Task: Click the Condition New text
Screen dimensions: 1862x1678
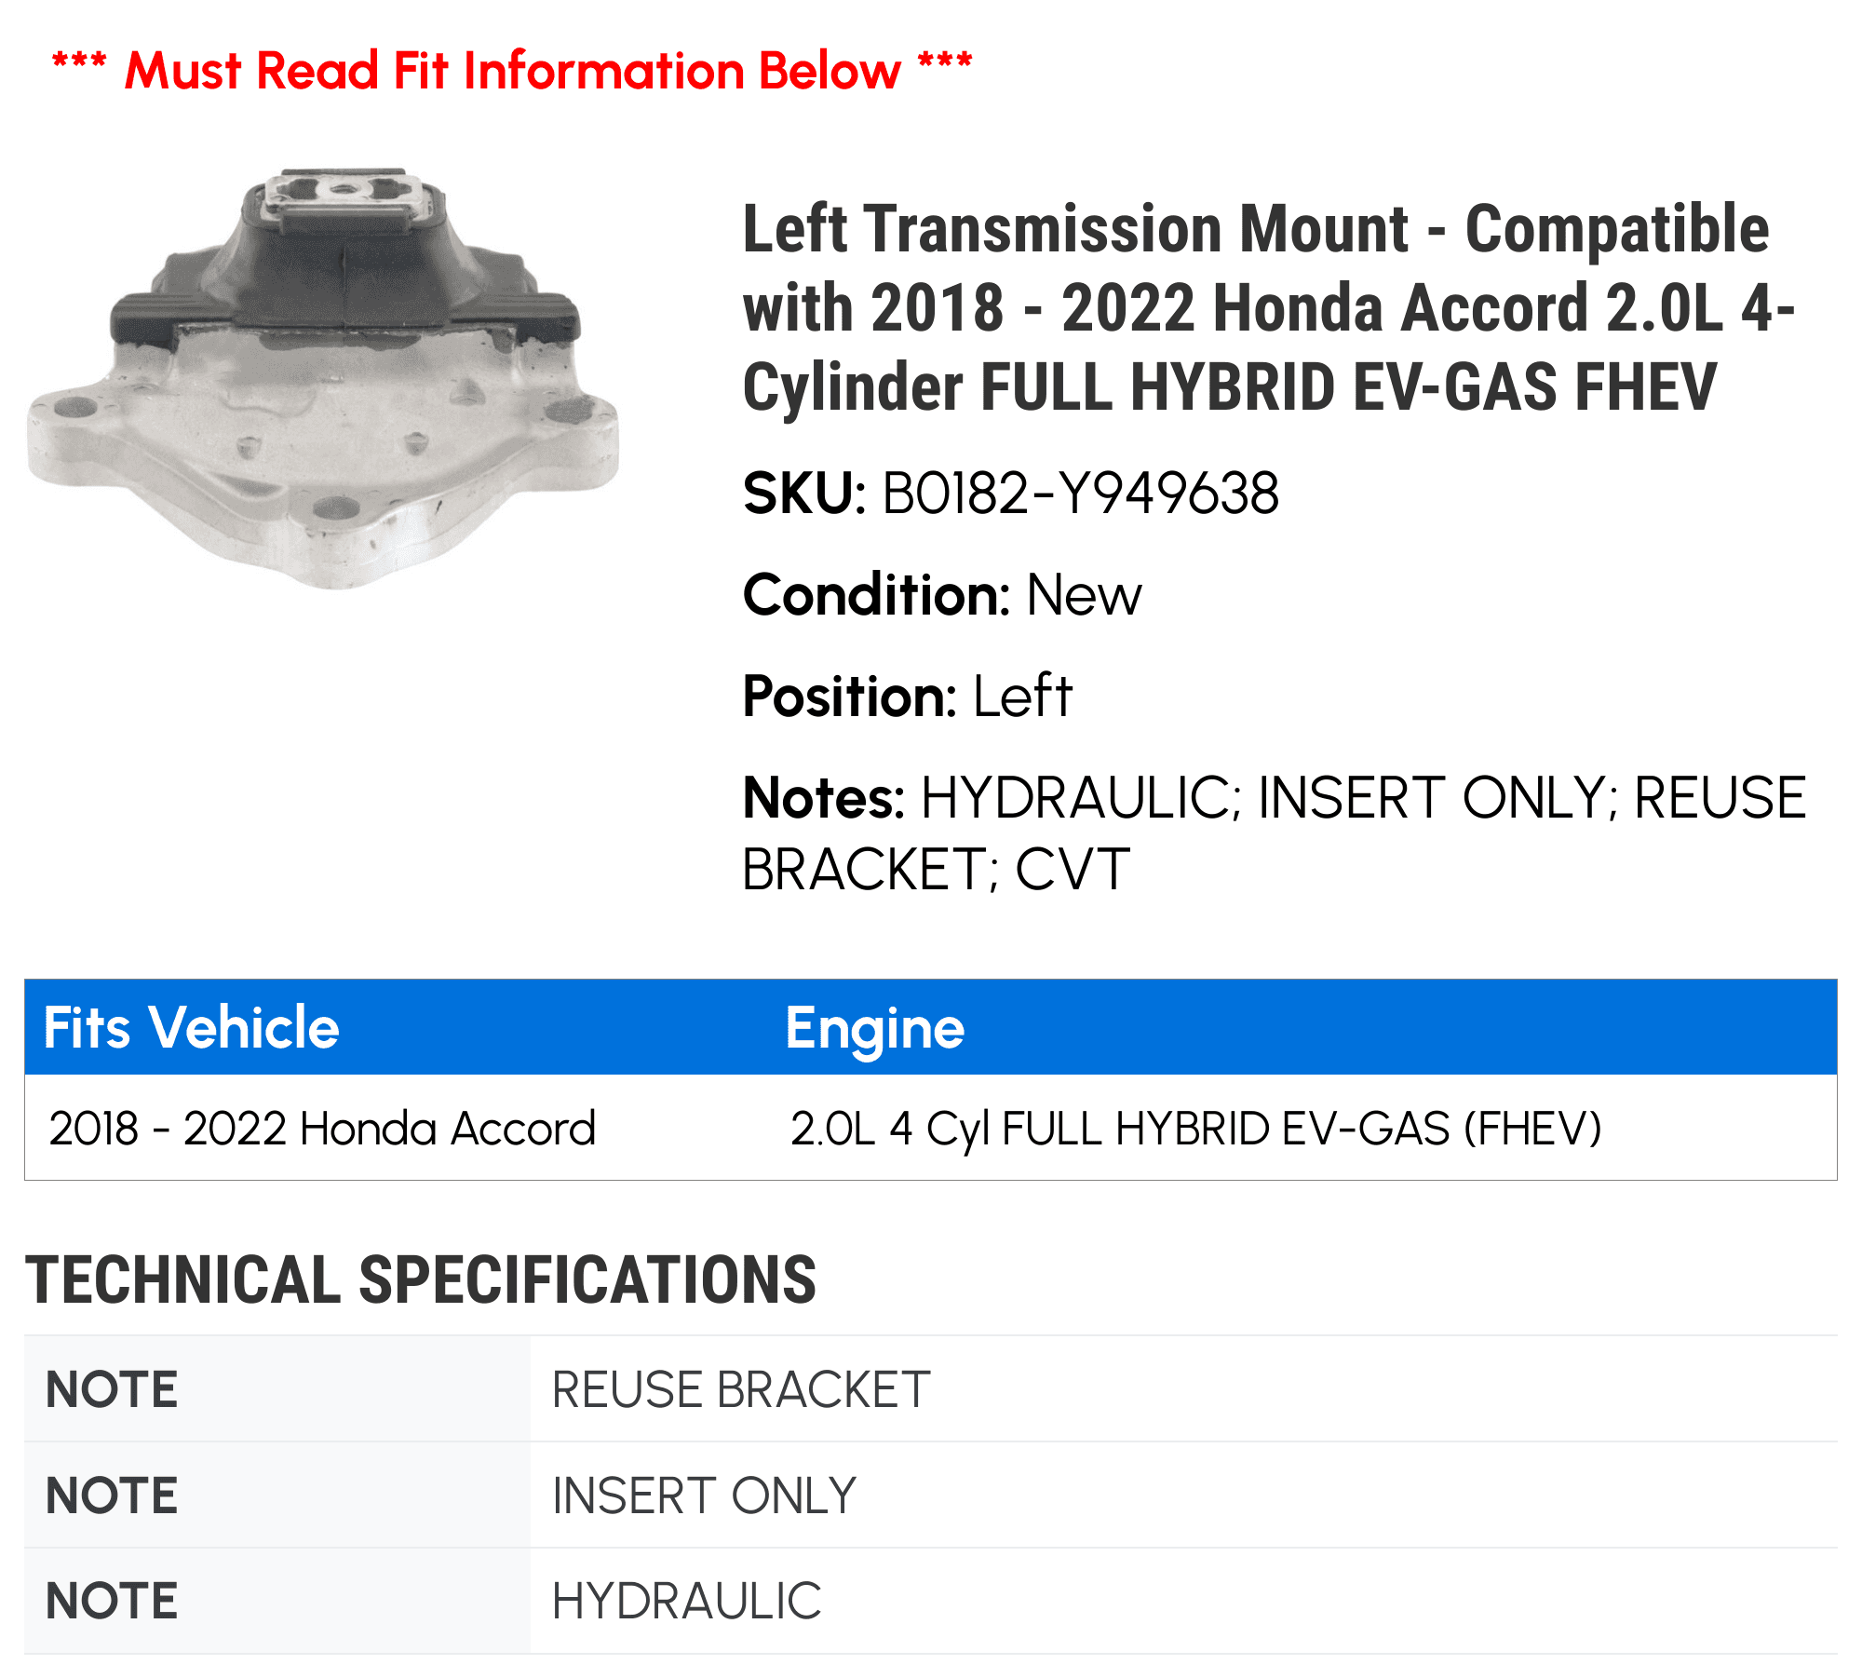Action: click(x=942, y=594)
